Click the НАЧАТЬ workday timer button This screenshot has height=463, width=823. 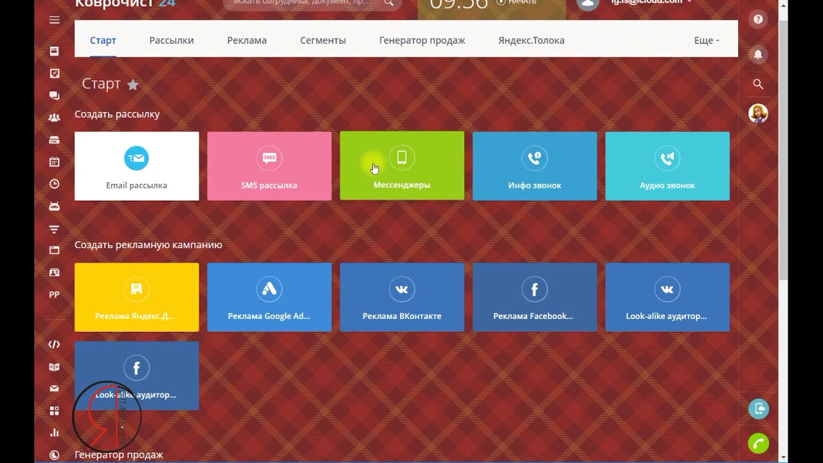pyautogui.click(x=516, y=3)
